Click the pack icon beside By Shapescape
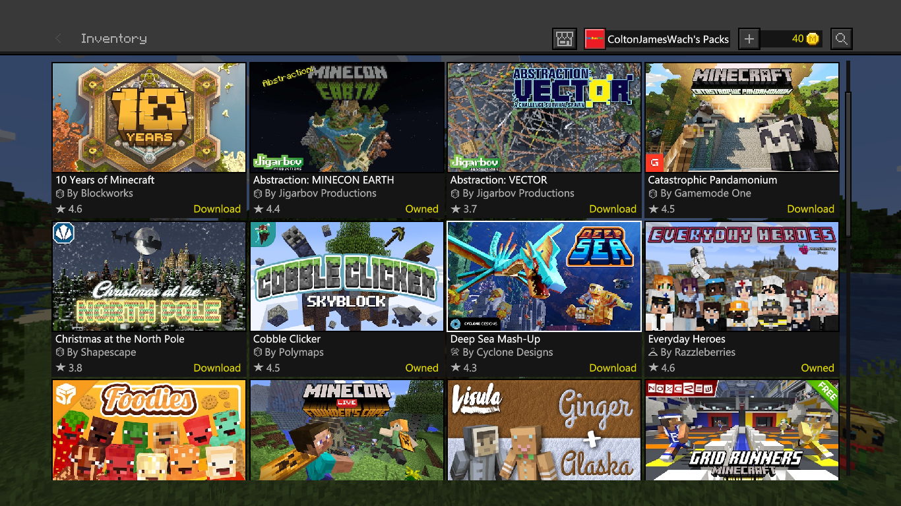The image size is (901, 506). coord(60,352)
